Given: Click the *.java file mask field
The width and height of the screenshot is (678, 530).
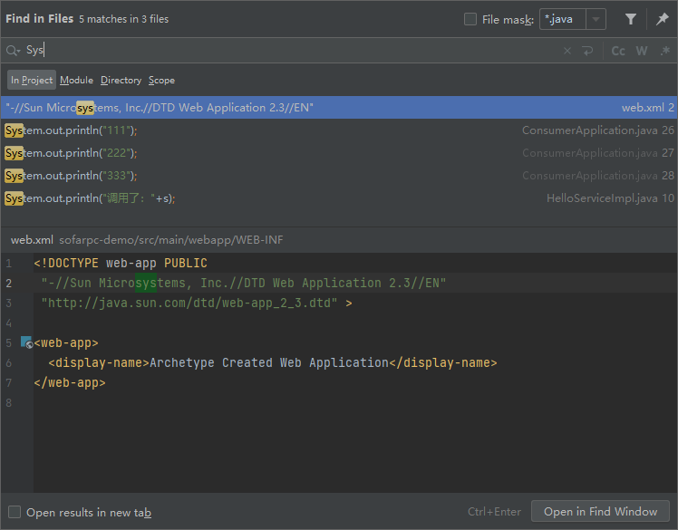Looking at the screenshot, I should click(563, 19).
